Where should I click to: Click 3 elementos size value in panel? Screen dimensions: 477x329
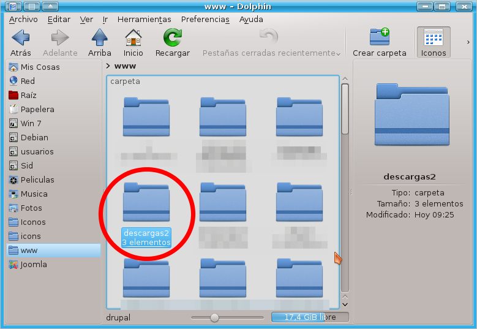(438, 203)
